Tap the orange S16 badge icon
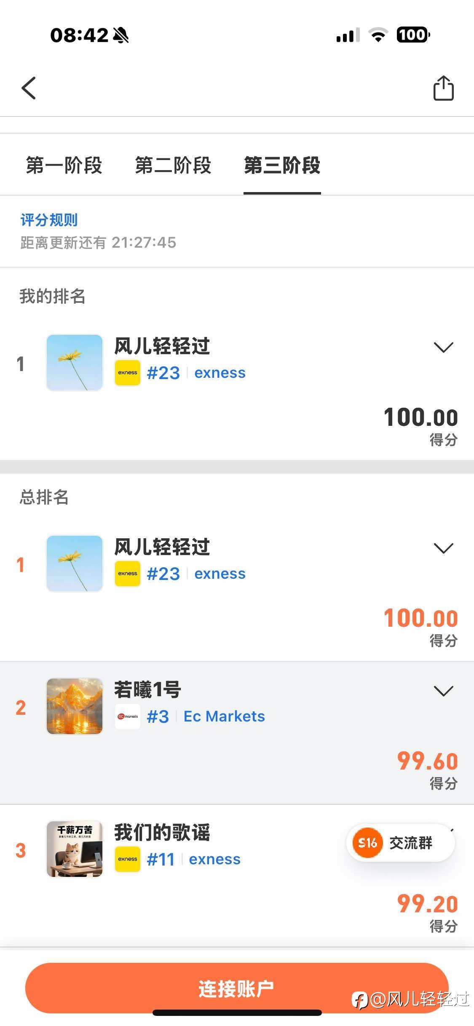The width and height of the screenshot is (474, 1026). 367,843
